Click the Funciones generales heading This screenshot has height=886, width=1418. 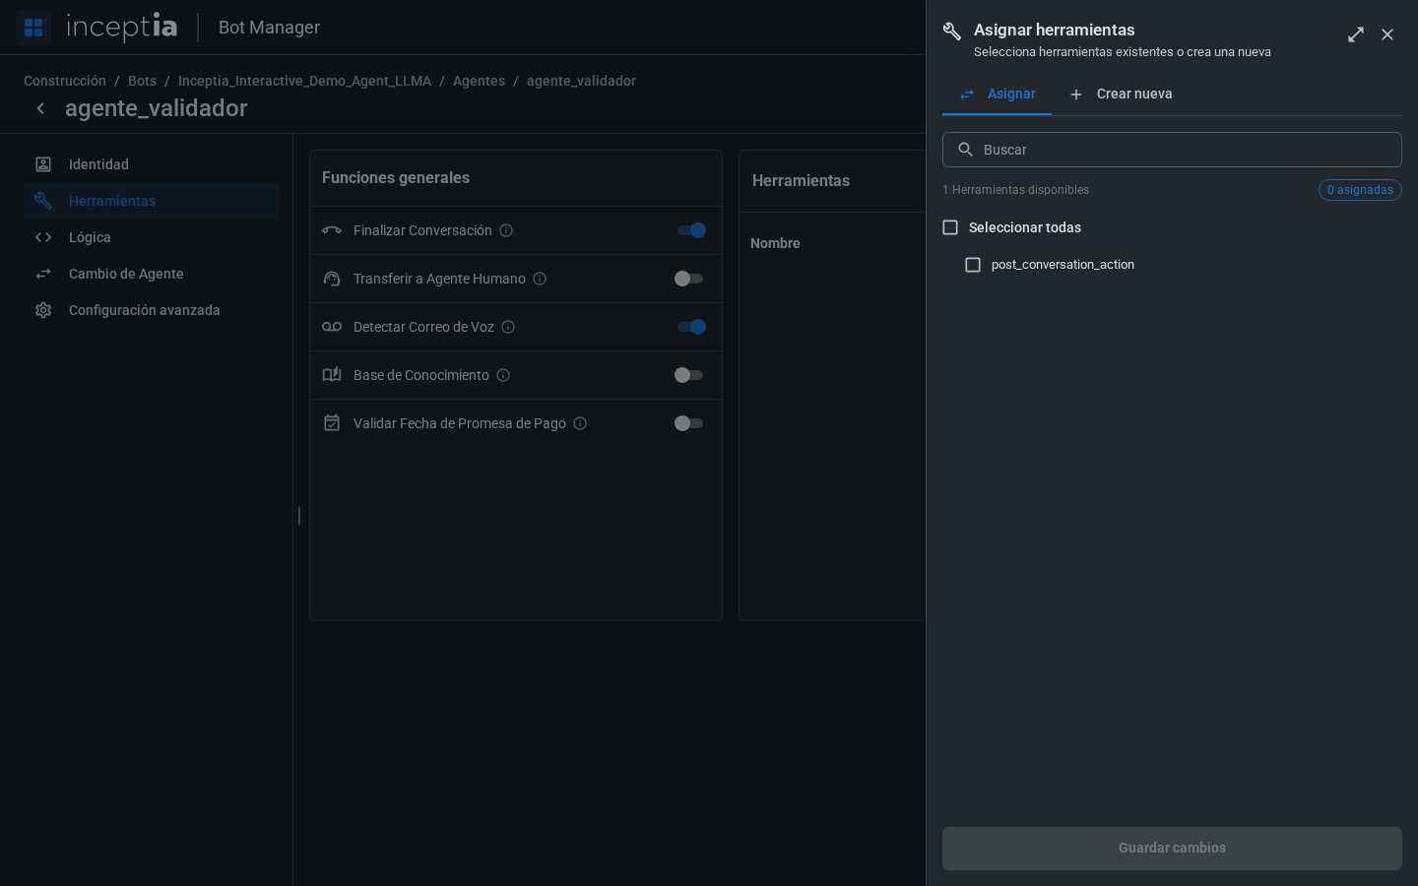[396, 178]
